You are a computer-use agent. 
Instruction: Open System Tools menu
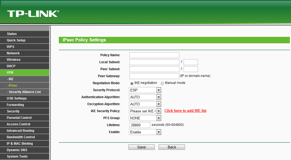tap(25, 157)
